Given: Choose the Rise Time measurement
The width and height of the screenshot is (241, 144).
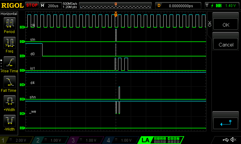Looking at the screenshot, I should 9,64.
